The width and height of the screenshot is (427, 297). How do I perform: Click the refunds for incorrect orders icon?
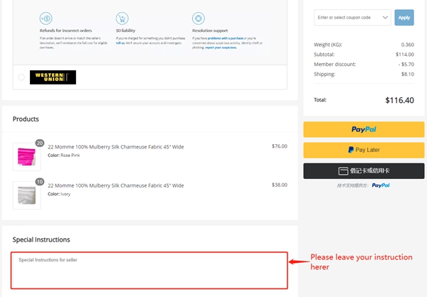point(46,18)
